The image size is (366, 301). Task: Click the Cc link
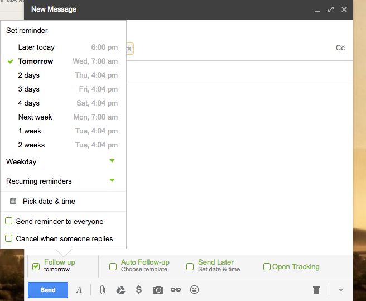click(x=340, y=48)
